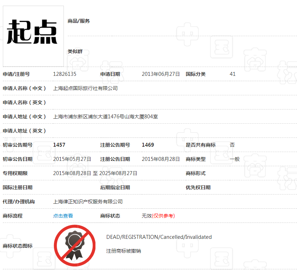Click the 注册公告期号 label
Viewport: 297px width, 270px height.
click(x=115, y=145)
